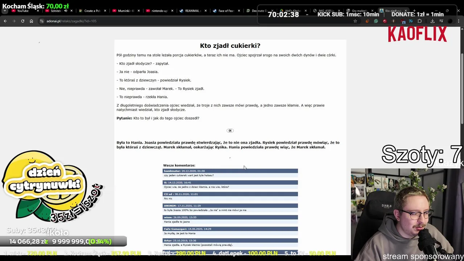Click the comment 'Nic nic'

point(168,199)
